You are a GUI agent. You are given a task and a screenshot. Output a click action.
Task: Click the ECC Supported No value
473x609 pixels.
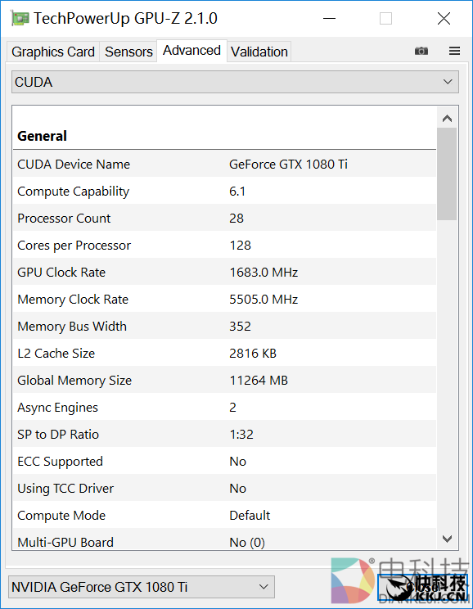pos(237,462)
